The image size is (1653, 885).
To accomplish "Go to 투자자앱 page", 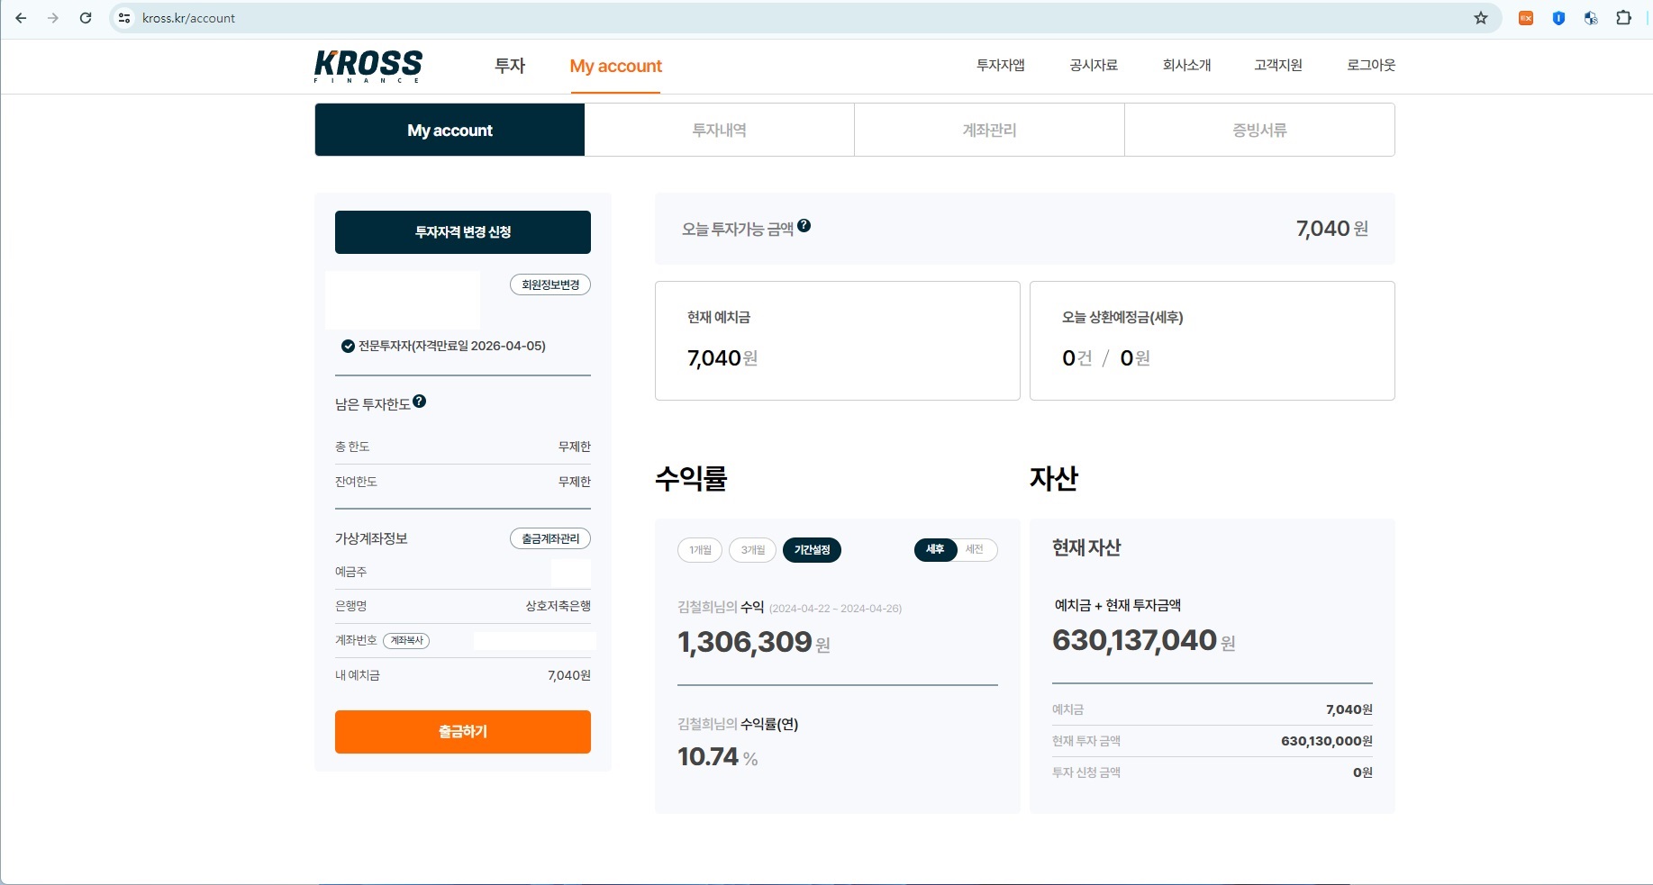I will 1001,65.
